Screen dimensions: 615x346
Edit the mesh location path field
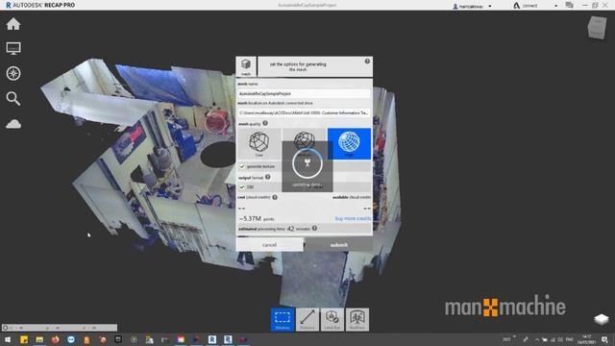[304, 113]
